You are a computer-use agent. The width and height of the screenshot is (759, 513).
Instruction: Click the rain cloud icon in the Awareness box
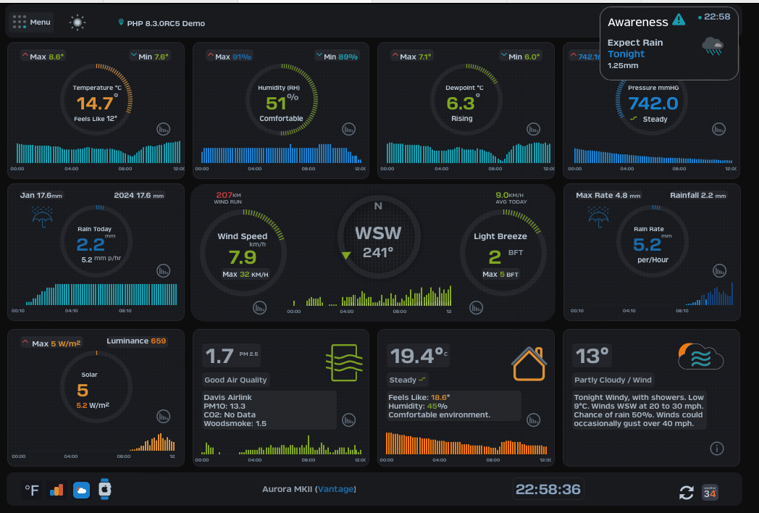pyautogui.click(x=713, y=46)
